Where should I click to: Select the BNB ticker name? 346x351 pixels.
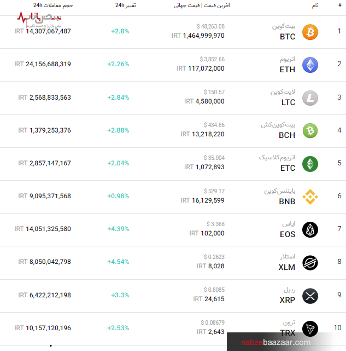click(x=287, y=202)
